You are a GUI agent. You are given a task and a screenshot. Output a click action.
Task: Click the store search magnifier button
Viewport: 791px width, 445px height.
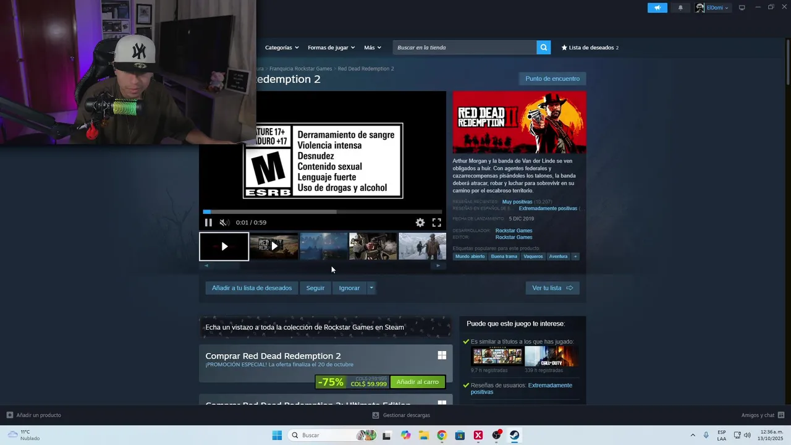[543, 48]
